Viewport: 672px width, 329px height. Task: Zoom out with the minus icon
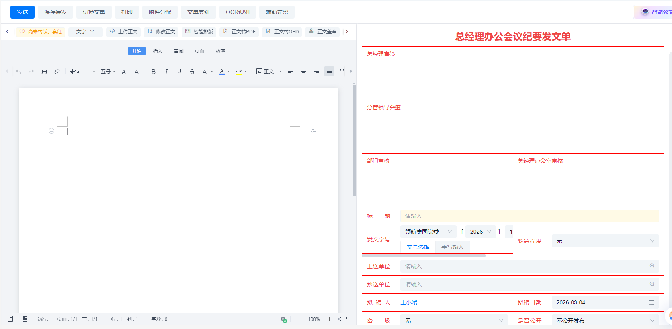tap(299, 319)
